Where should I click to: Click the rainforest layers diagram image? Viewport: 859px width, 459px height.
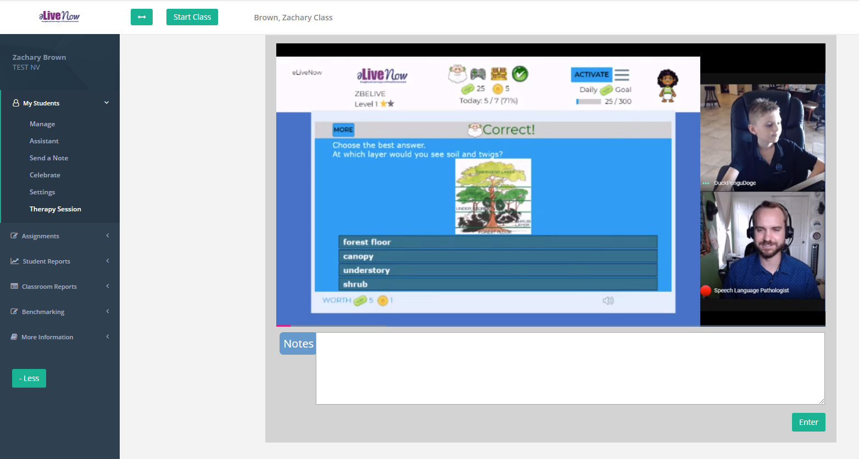click(x=493, y=197)
